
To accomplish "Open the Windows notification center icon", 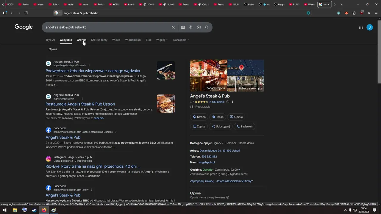I will [x=374, y=210].
